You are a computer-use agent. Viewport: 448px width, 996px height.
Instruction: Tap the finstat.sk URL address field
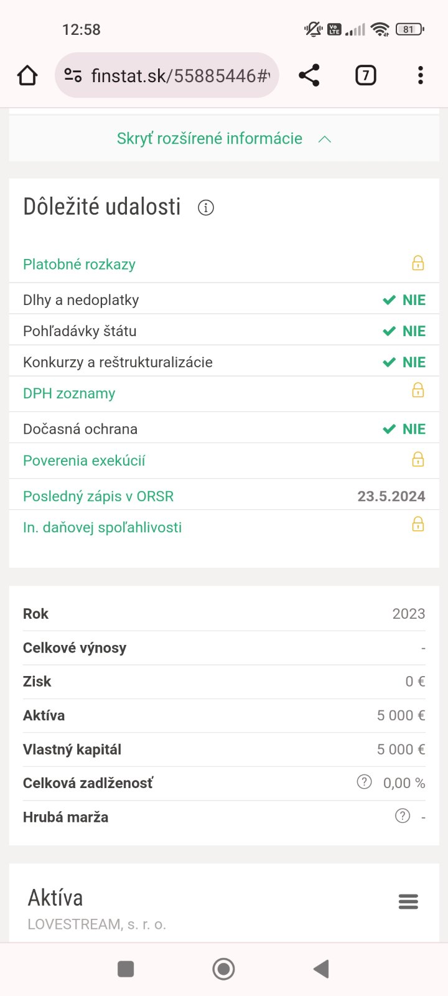coord(180,76)
